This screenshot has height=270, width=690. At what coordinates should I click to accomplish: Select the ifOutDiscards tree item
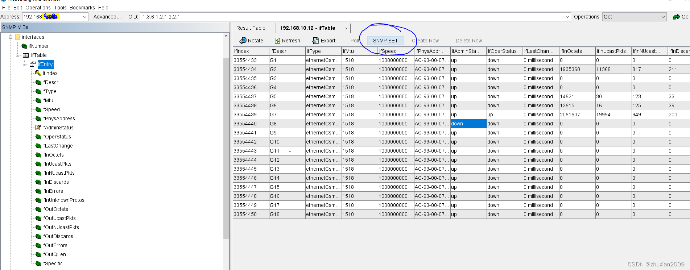58,236
